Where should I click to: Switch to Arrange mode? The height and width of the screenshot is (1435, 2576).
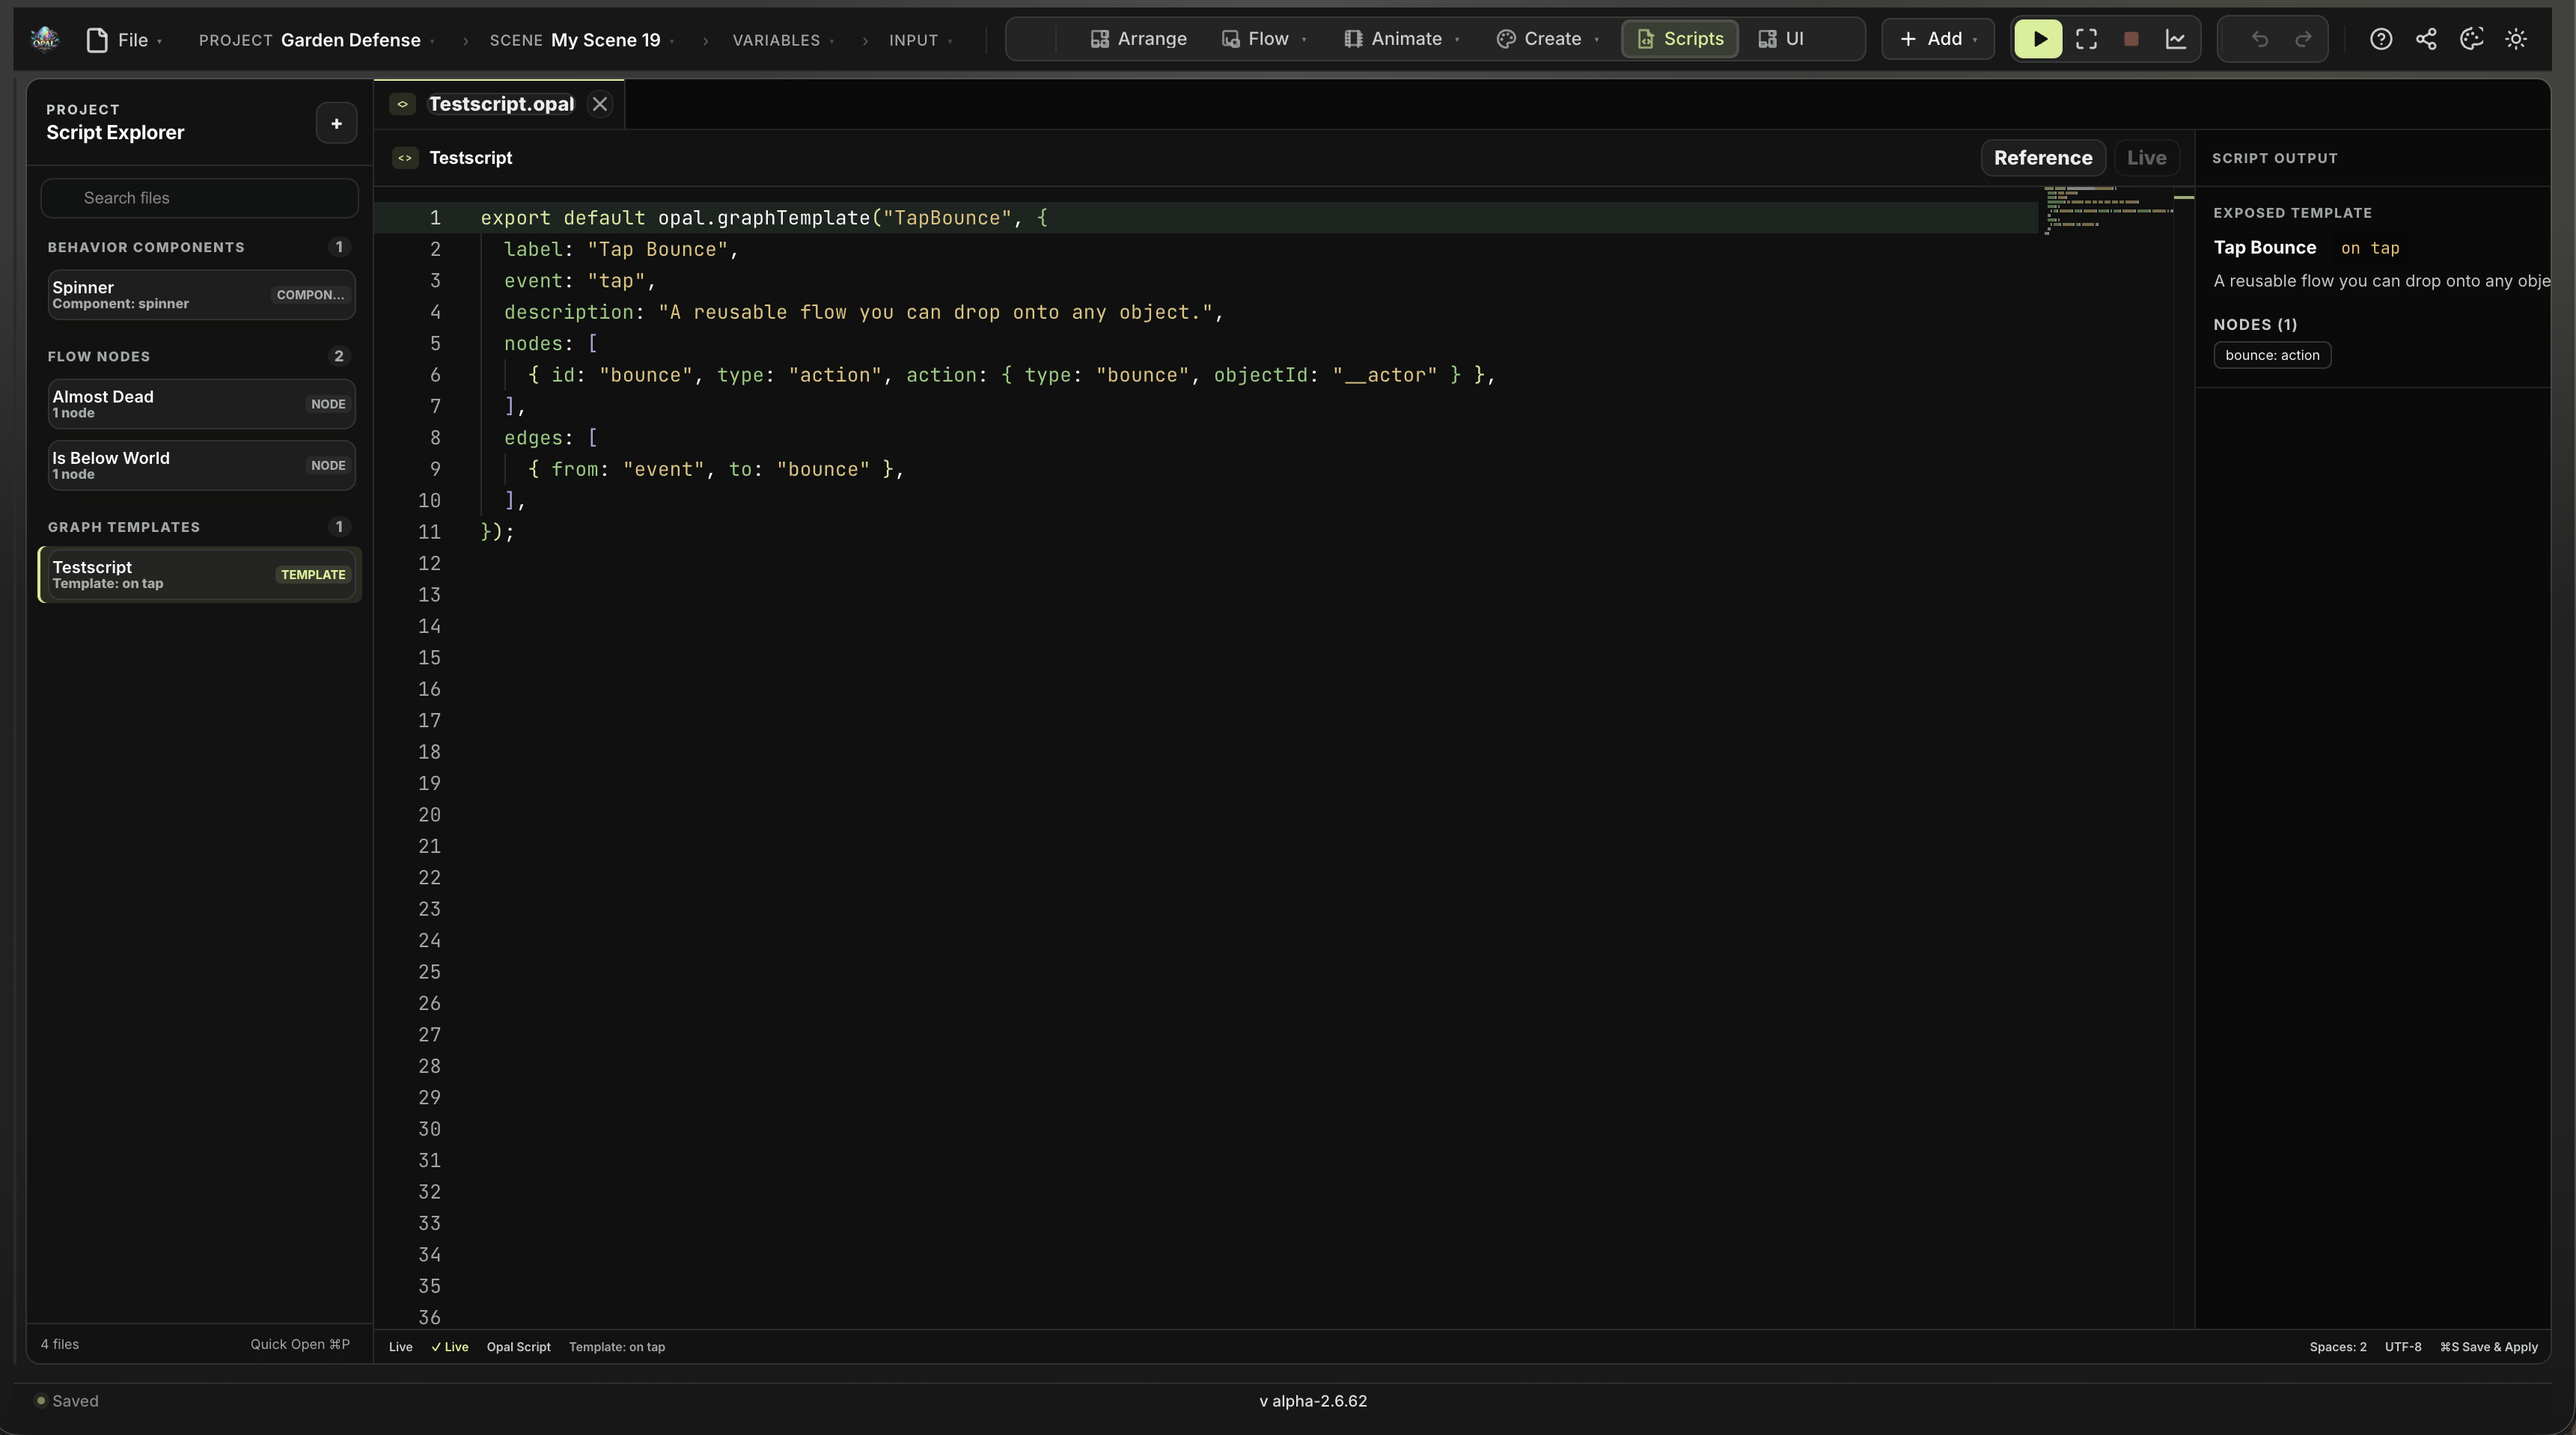1138,39
